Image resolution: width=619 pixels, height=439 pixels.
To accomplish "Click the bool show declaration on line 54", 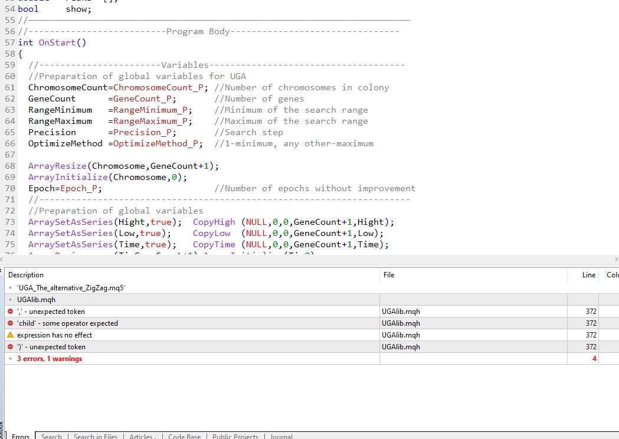I will tap(54, 9).
